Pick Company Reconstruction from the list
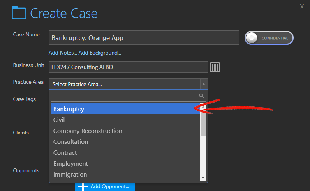 point(88,131)
